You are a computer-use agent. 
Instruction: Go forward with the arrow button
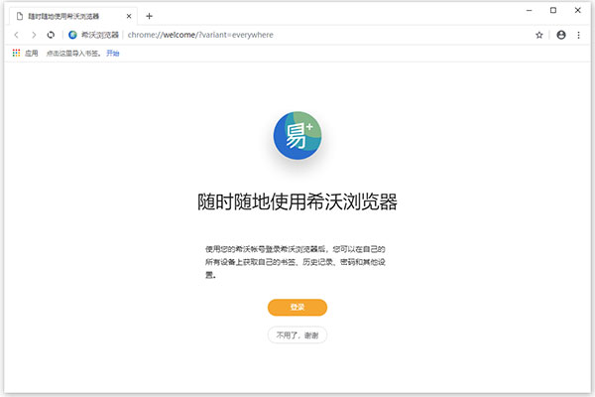[x=34, y=35]
